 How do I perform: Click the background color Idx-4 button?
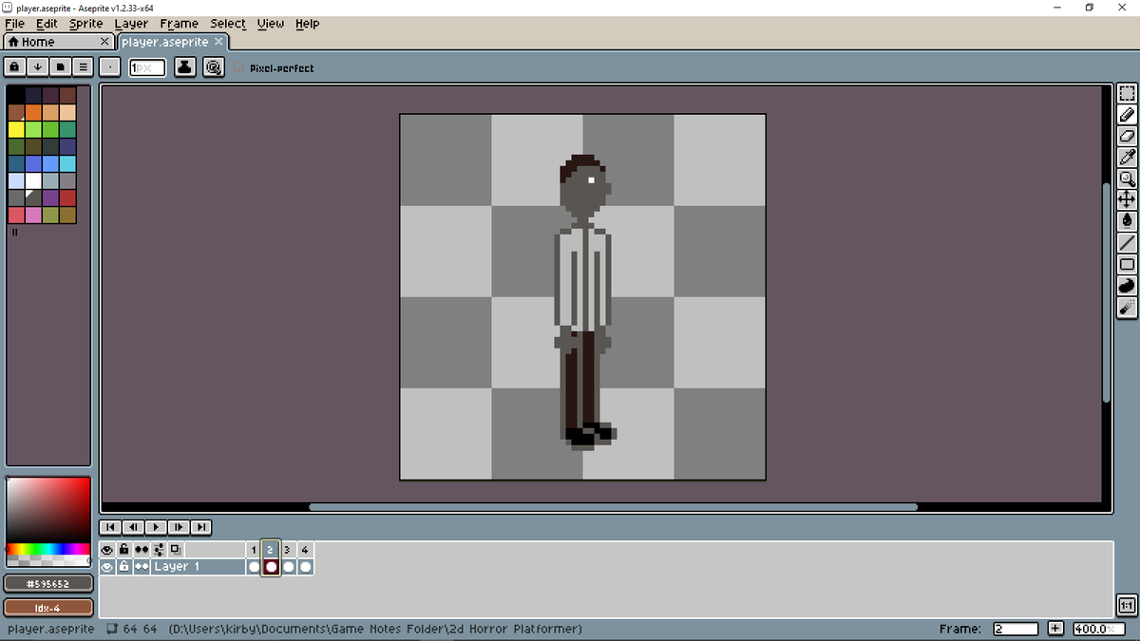[x=48, y=607]
